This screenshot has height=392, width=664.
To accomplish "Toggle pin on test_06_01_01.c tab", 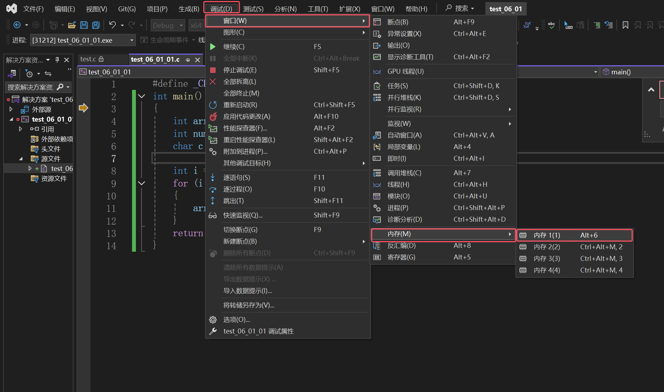I will [187, 60].
